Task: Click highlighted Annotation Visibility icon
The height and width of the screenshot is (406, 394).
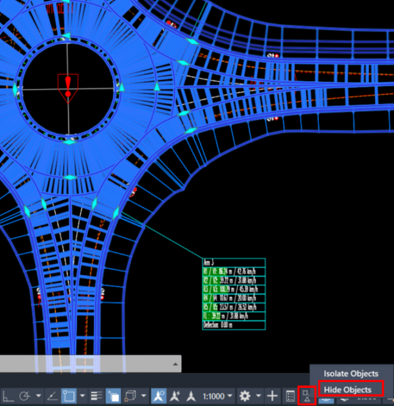Action: (158, 396)
